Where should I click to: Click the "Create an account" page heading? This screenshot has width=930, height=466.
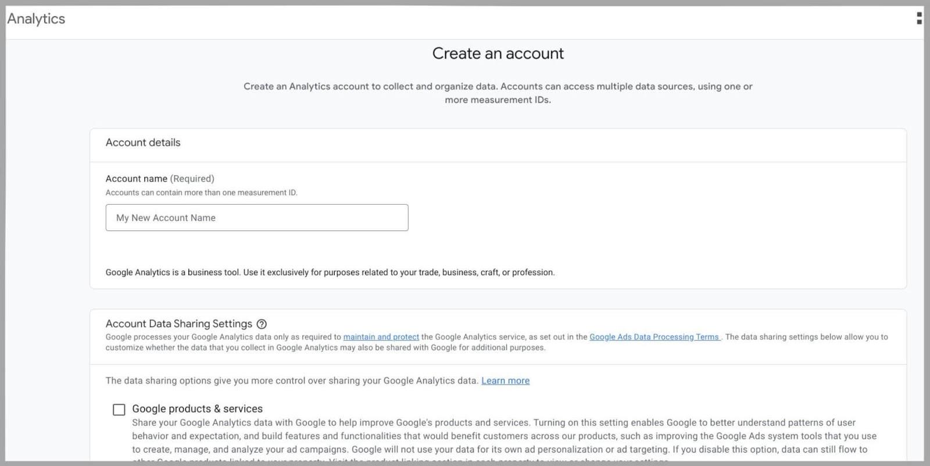click(x=498, y=54)
